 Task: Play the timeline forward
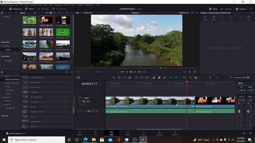click(135, 72)
